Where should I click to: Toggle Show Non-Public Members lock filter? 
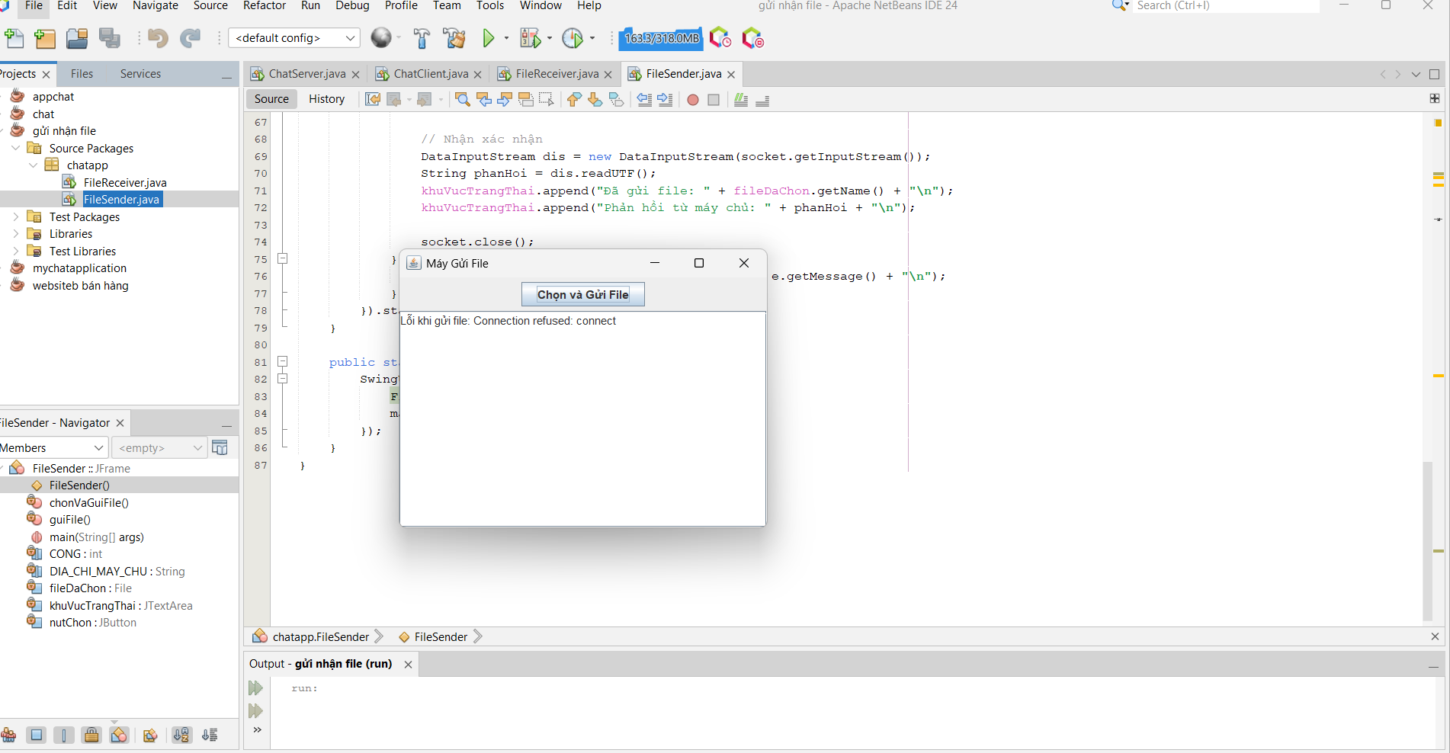(x=91, y=735)
